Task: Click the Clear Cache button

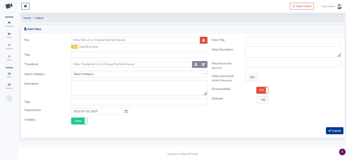Action: 302,6
